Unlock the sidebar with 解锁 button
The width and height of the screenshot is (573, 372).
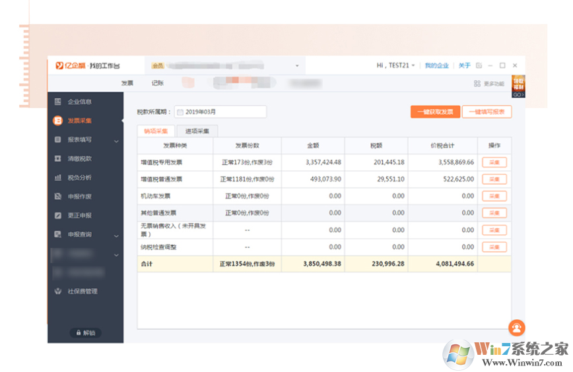click(x=86, y=332)
